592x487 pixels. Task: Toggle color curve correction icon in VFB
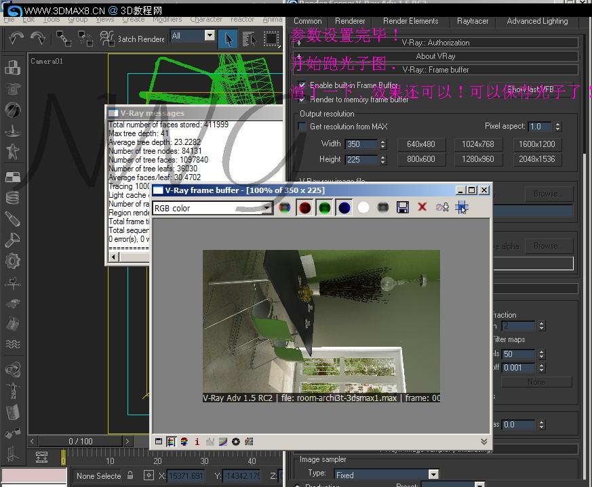point(223,442)
